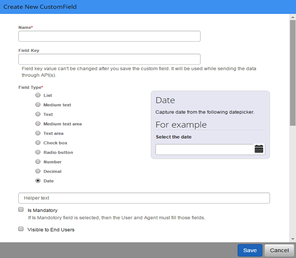Select the Date radio option
This screenshot has height=258, width=296.
[38, 181]
